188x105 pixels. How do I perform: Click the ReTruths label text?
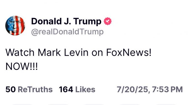pyautogui.click(x=35, y=90)
